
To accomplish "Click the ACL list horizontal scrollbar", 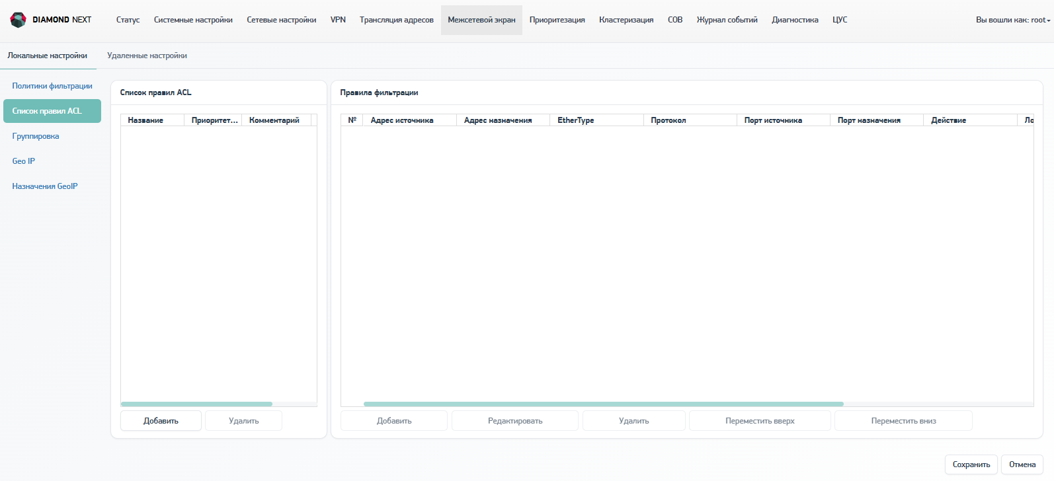I will [196, 404].
